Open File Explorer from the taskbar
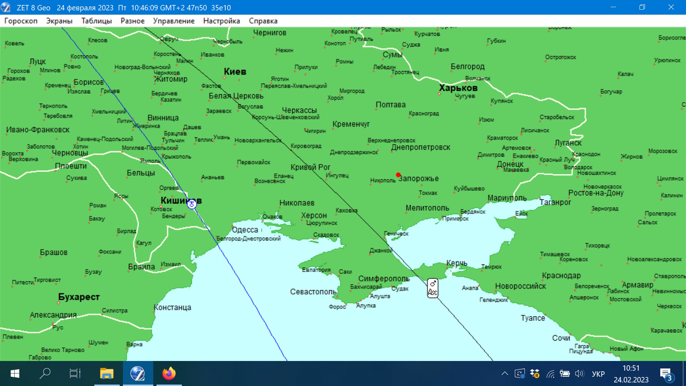 click(106, 373)
